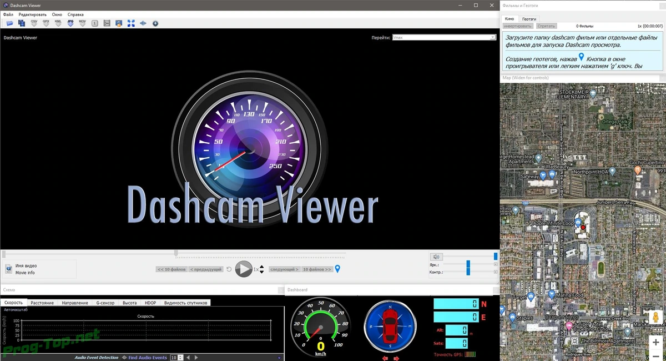Image resolution: width=666 pixels, height=361 pixels.
Task: Export to CSV toolbar icon
Action: (x=34, y=23)
